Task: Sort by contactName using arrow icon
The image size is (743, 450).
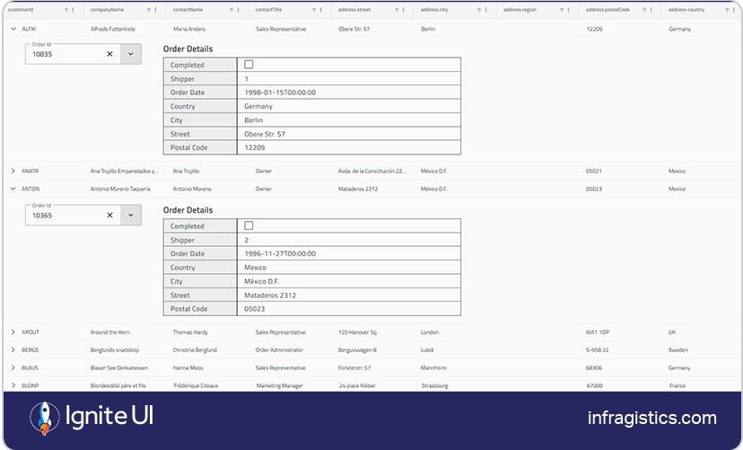Action: click(x=232, y=10)
